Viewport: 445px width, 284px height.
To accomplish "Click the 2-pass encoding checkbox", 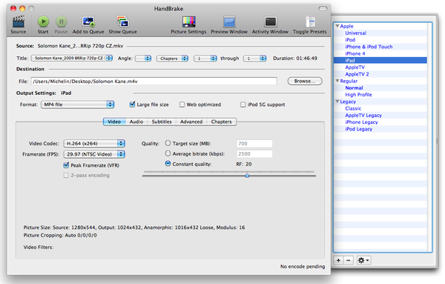I will [x=66, y=175].
